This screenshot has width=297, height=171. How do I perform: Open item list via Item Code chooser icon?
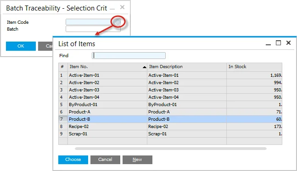coord(118,22)
